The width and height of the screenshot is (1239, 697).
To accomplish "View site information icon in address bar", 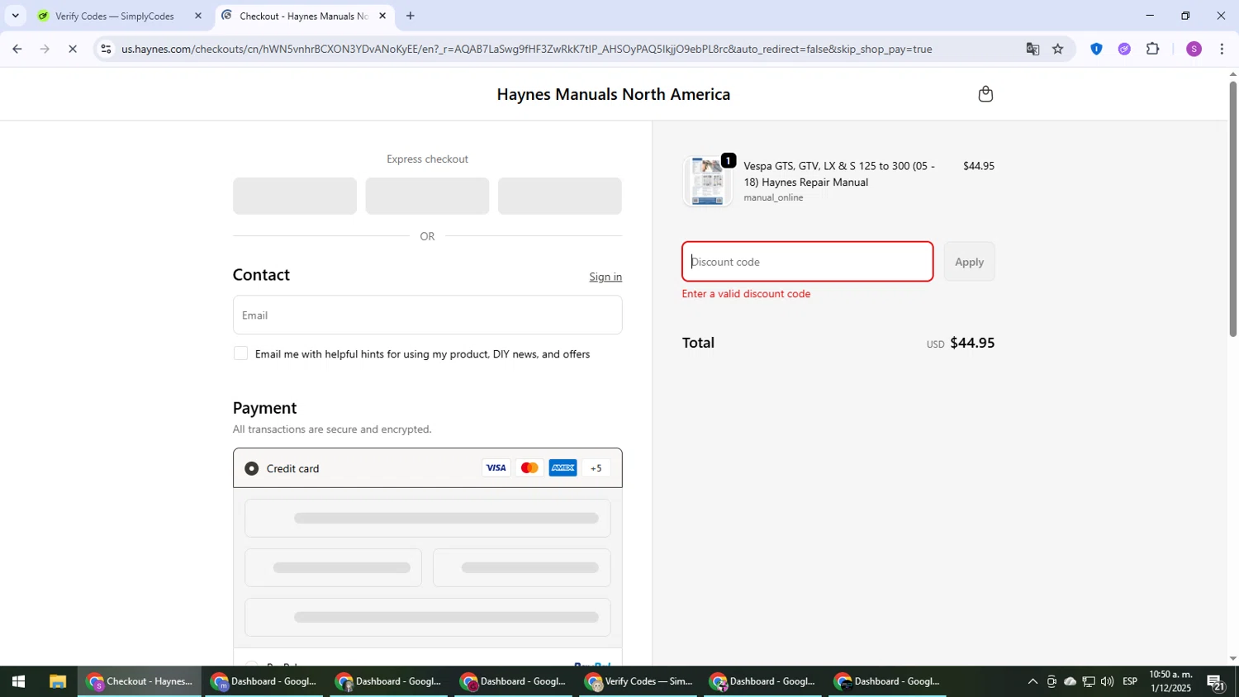I will pos(106,50).
